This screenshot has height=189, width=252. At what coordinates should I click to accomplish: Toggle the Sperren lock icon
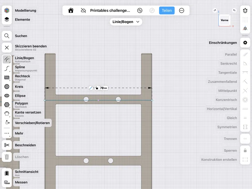[x=245, y=150]
